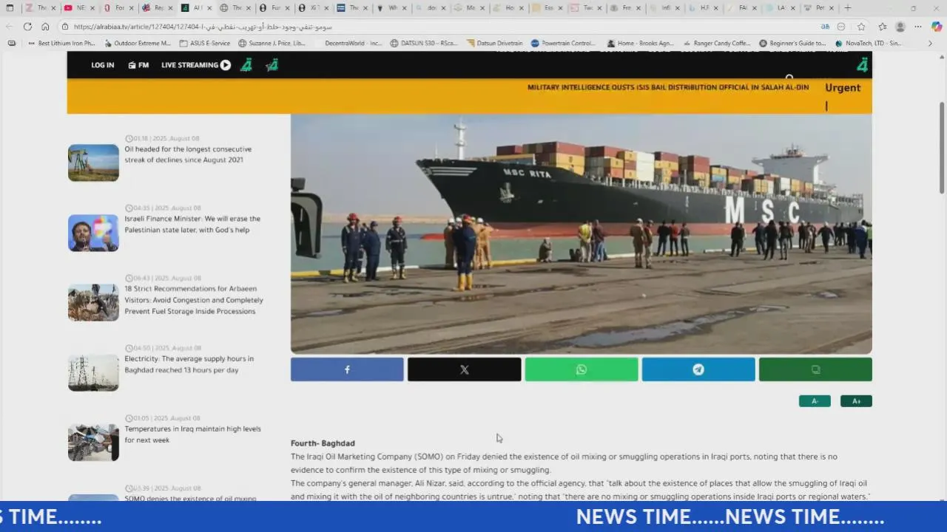View site information lock icon
Image resolution: width=947 pixels, height=532 pixels.
pyautogui.click(x=66, y=27)
